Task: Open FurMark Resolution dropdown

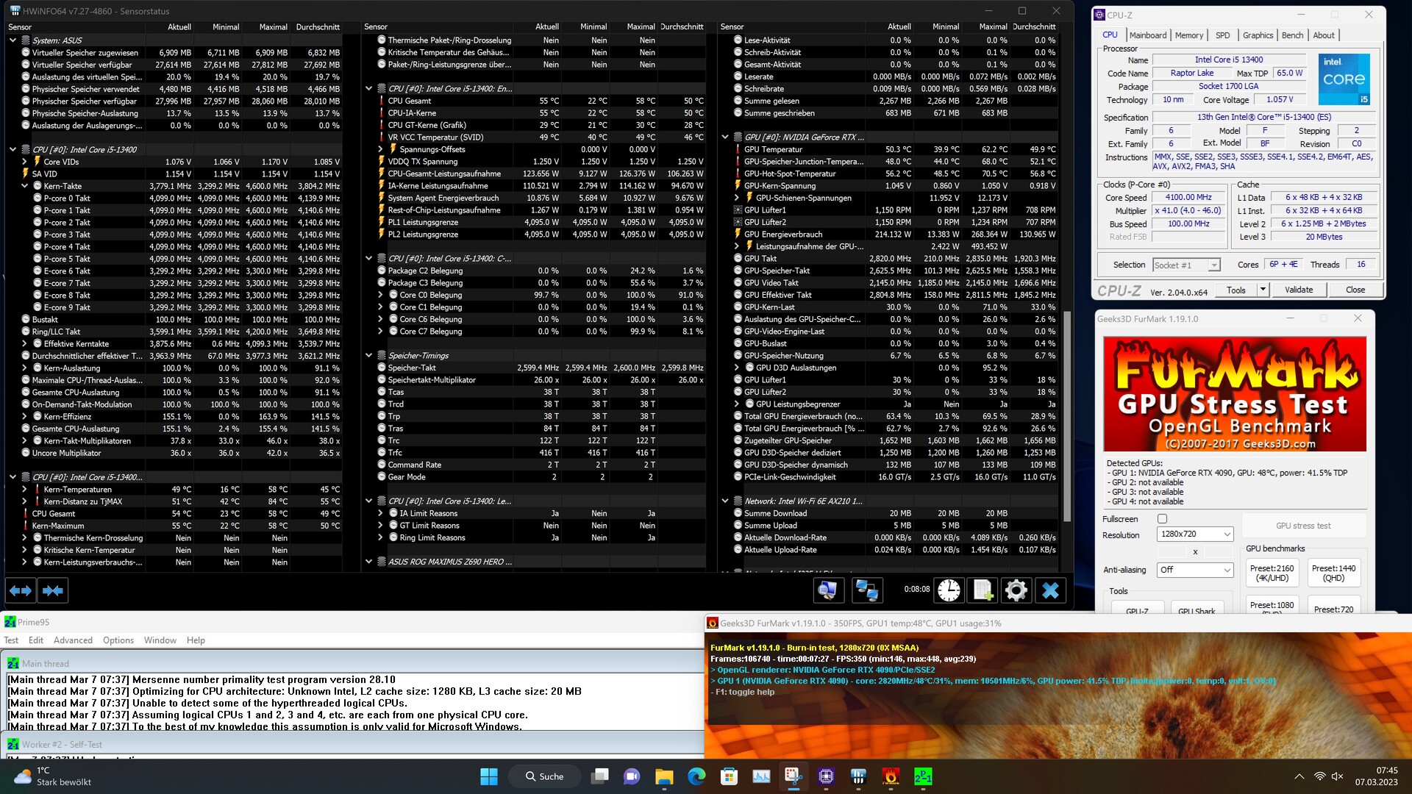Action: pos(1194,534)
